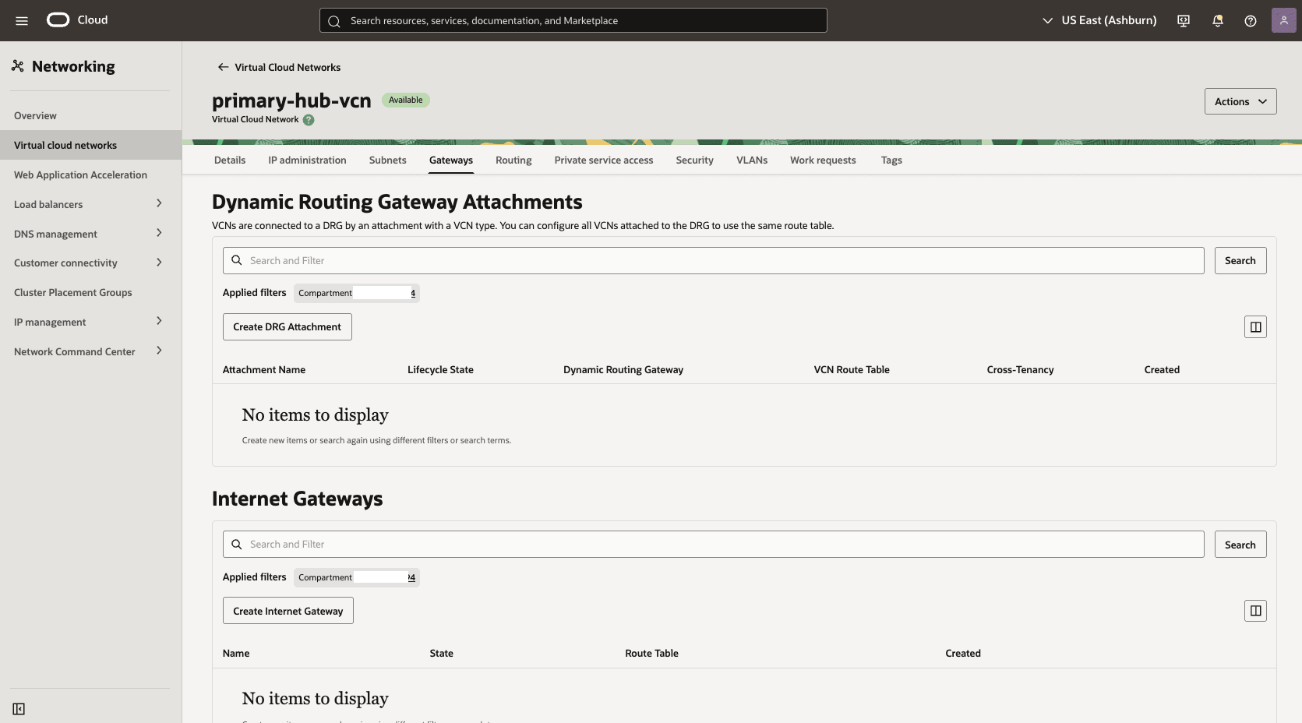This screenshot has height=723, width=1302.
Task: Open Cloud Shell developer console icon
Action: pyautogui.click(x=1183, y=20)
